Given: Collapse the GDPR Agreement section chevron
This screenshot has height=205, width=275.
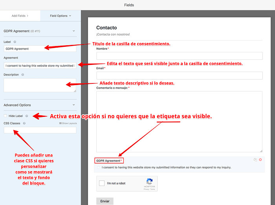Looking at the screenshot, I should point(73,31).
